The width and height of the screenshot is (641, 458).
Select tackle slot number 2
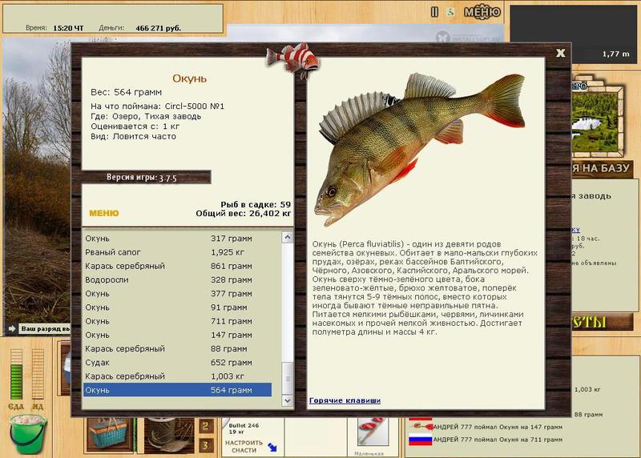[206, 427]
